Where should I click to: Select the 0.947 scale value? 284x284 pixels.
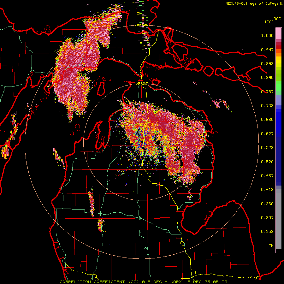click(x=267, y=50)
